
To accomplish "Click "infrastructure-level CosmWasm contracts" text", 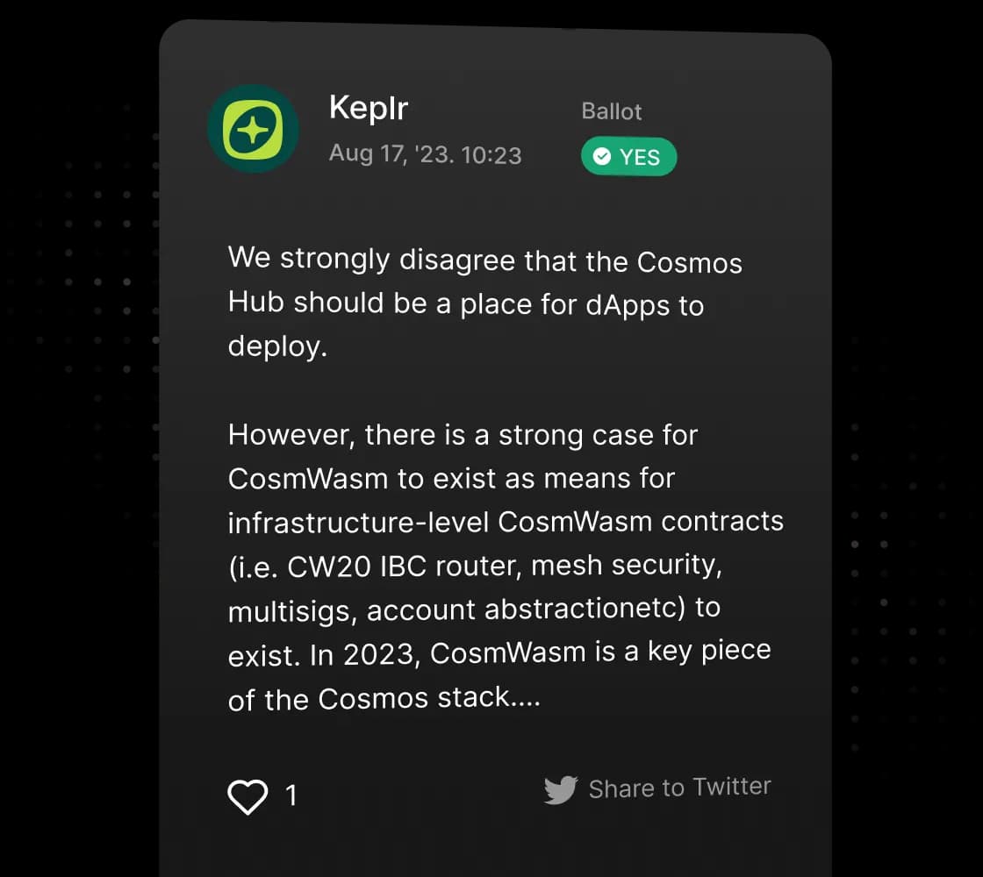I will pyautogui.click(x=506, y=522).
